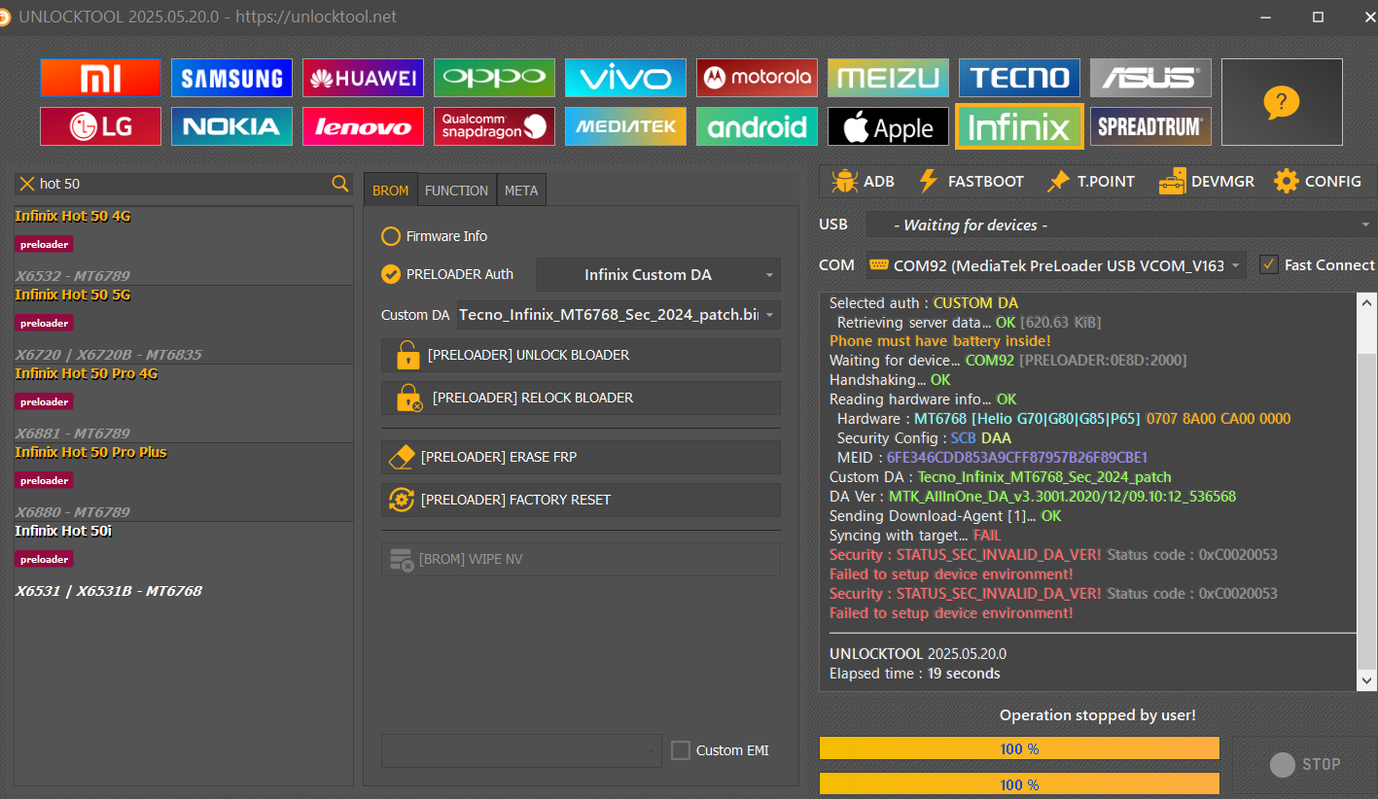Open the Custom DA file dropdown
The height and width of the screenshot is (799, 1378).
click(618, 315)
